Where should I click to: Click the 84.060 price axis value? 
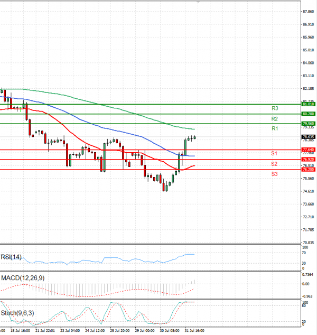pos(309,63)
